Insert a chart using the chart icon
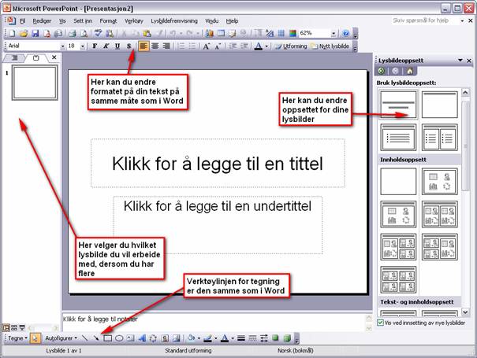The width and height of the screenshot is (477, 358). [209, 33]
